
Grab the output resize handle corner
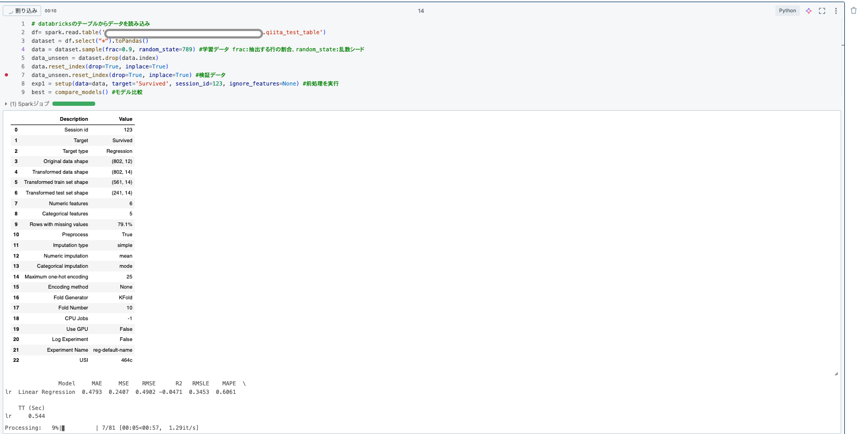point(836,374)
